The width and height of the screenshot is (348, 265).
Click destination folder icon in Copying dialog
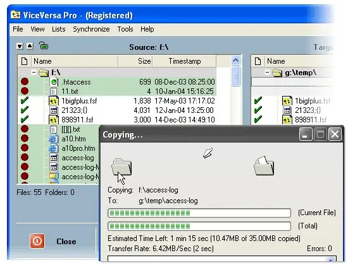pyautogui.click(x=264, y=165)
